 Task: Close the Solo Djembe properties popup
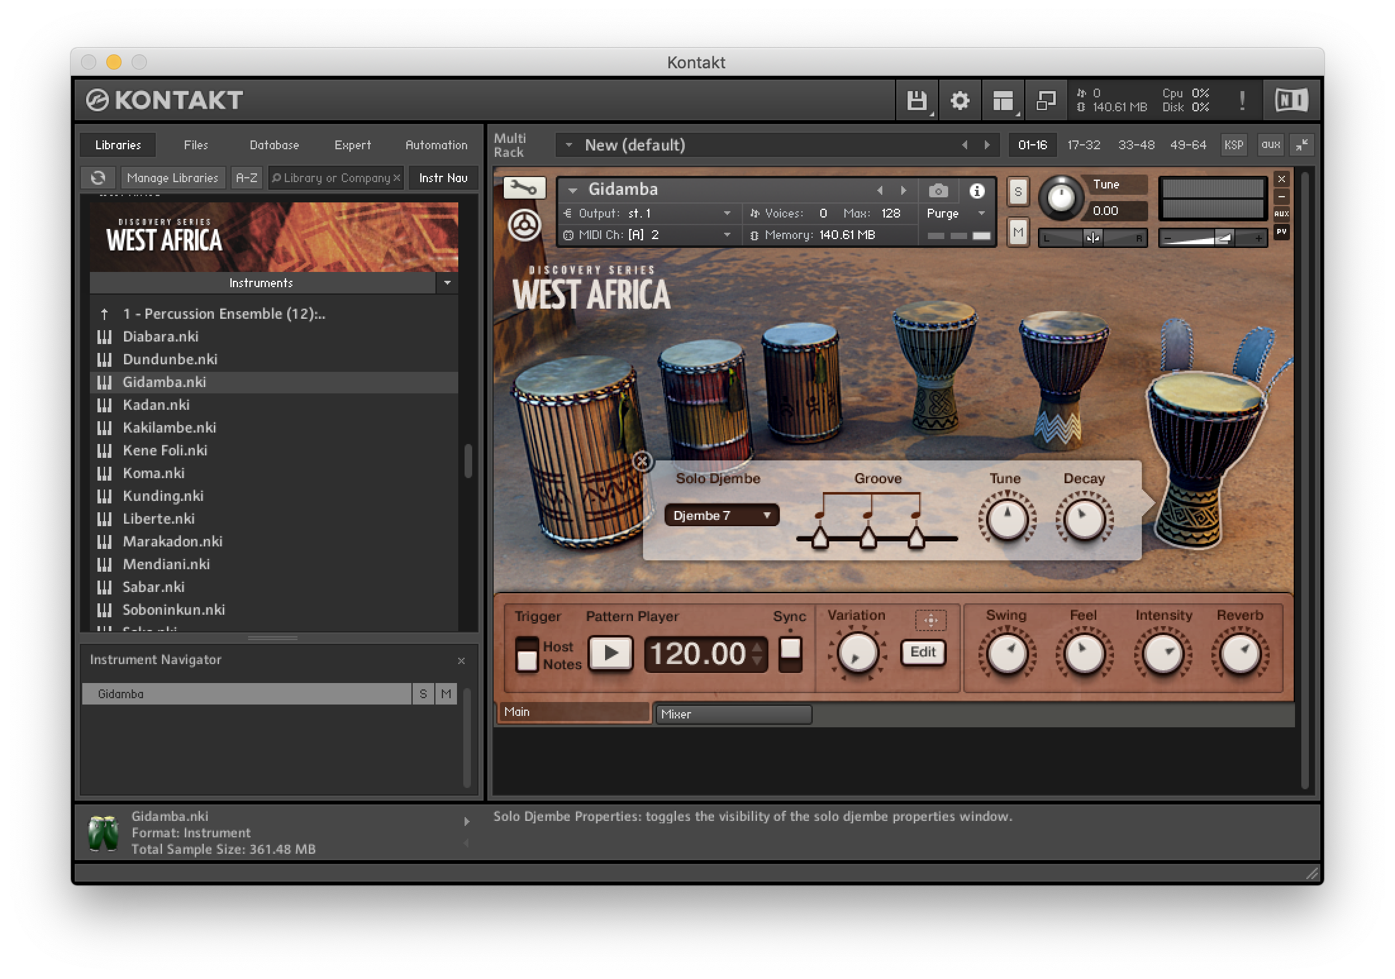coord(642,461)
